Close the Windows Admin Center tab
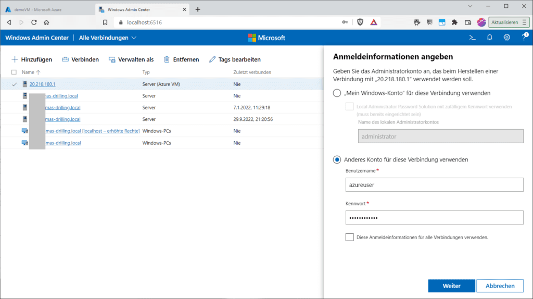This screenshot has width=533, height=299. pos(185,9)
